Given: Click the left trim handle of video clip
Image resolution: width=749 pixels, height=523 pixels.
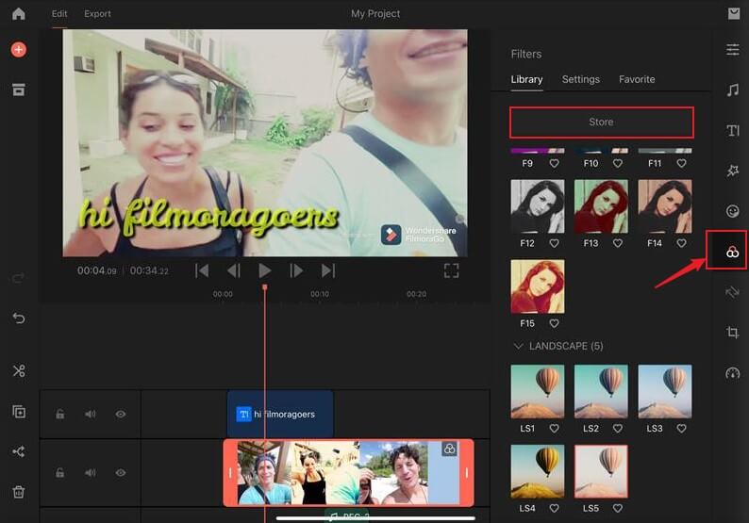Looking at the screenshot, I should (x=230, y=472).
